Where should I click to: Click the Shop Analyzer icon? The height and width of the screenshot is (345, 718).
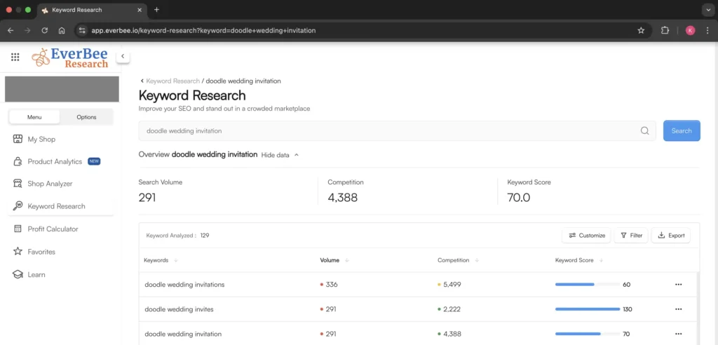(18, 184)
